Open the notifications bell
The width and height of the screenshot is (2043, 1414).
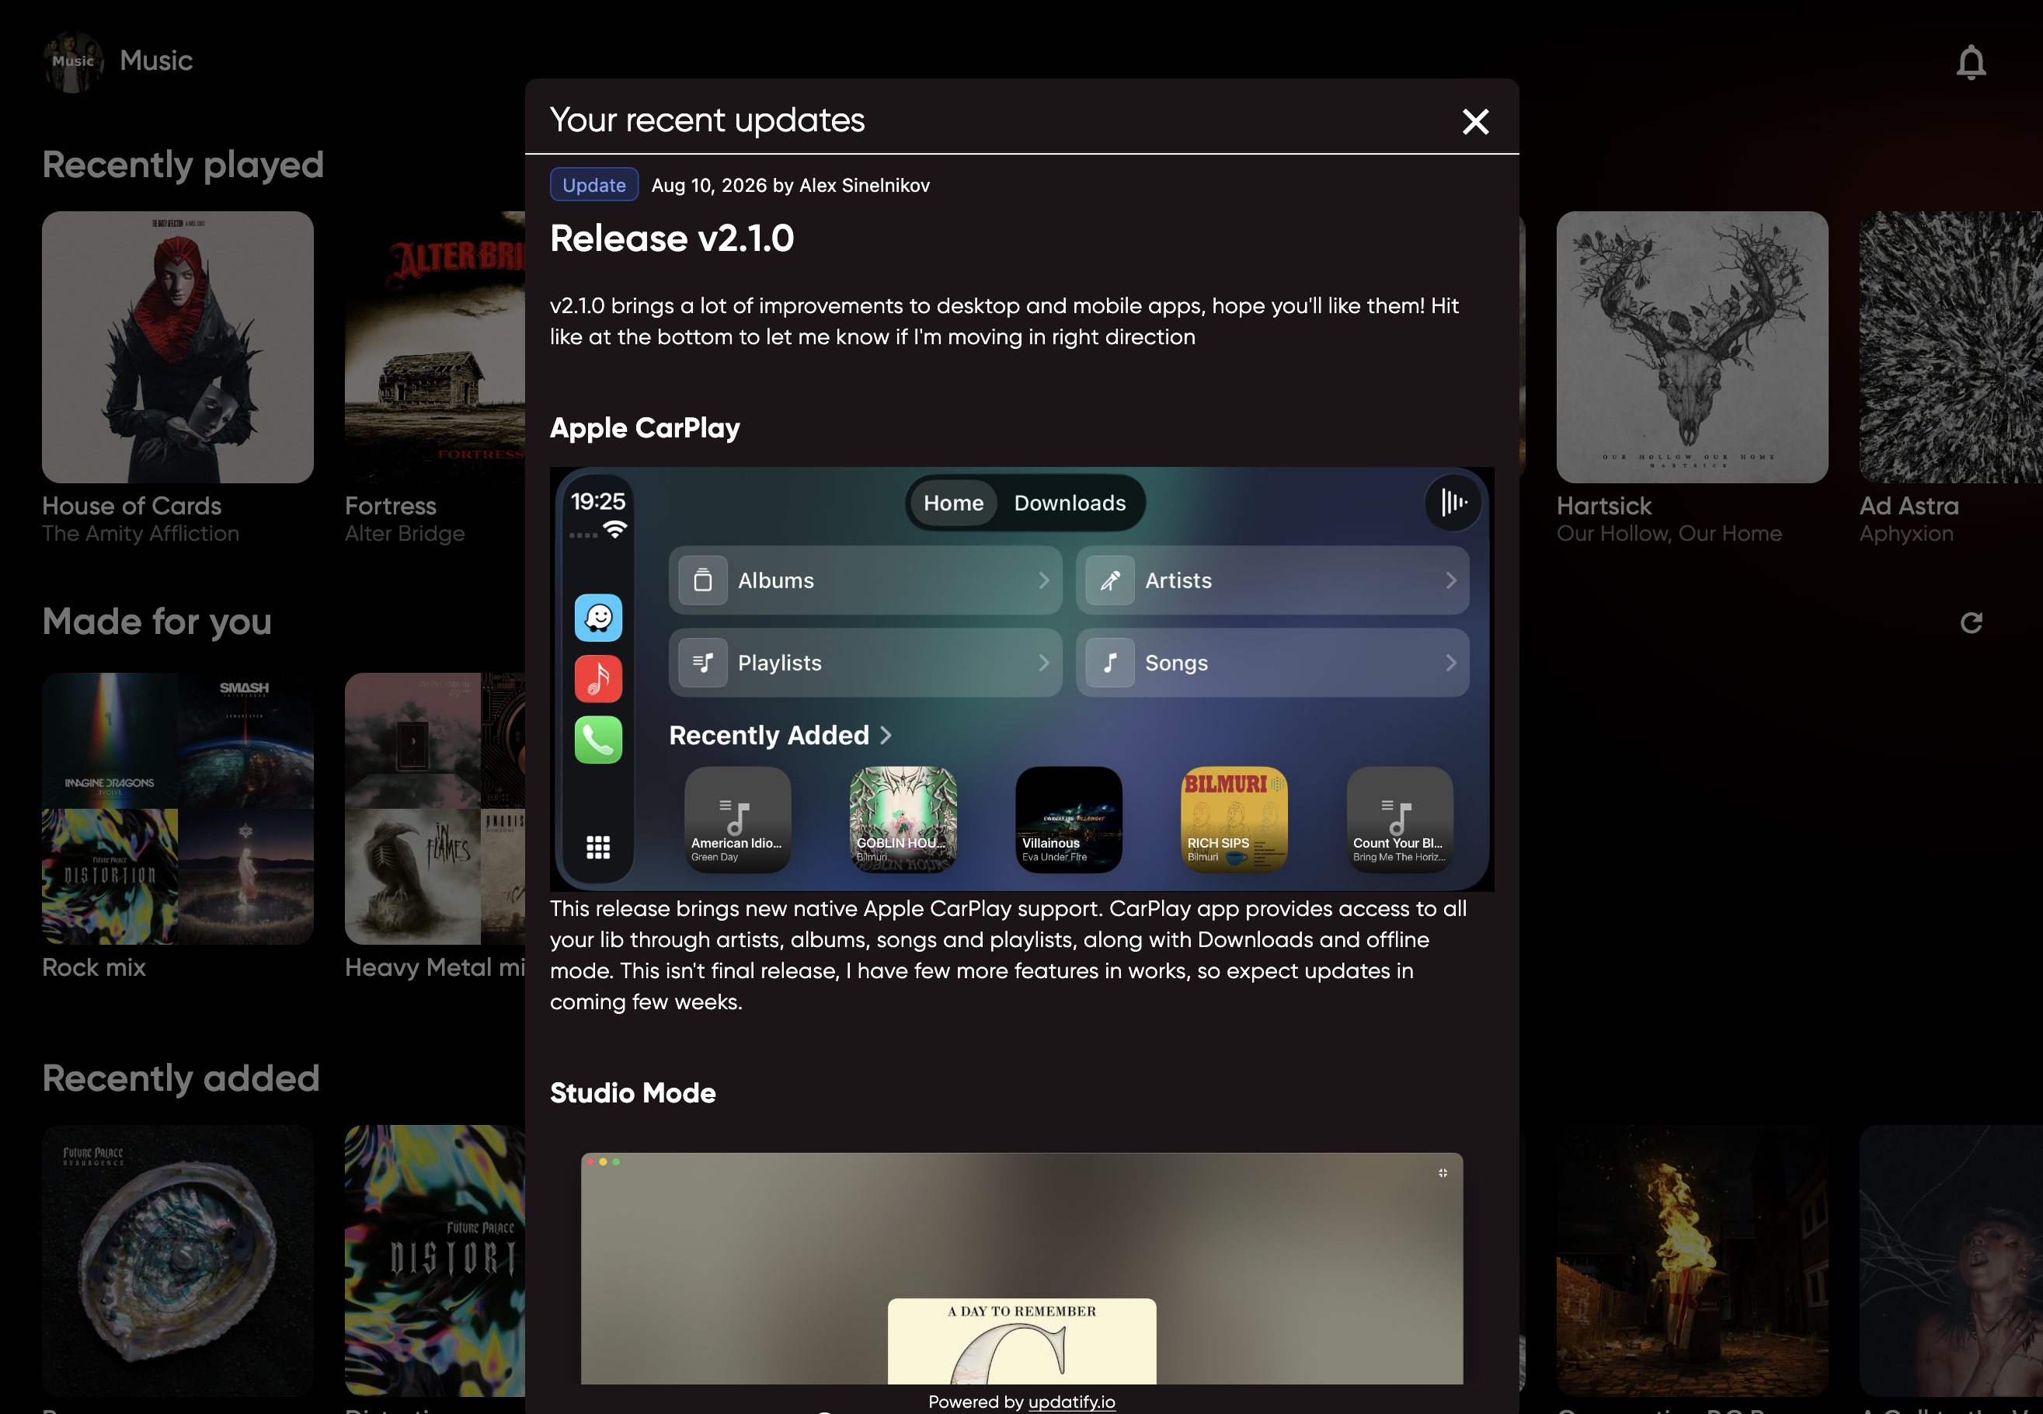pyautogui.click(x=1971, y=62)
